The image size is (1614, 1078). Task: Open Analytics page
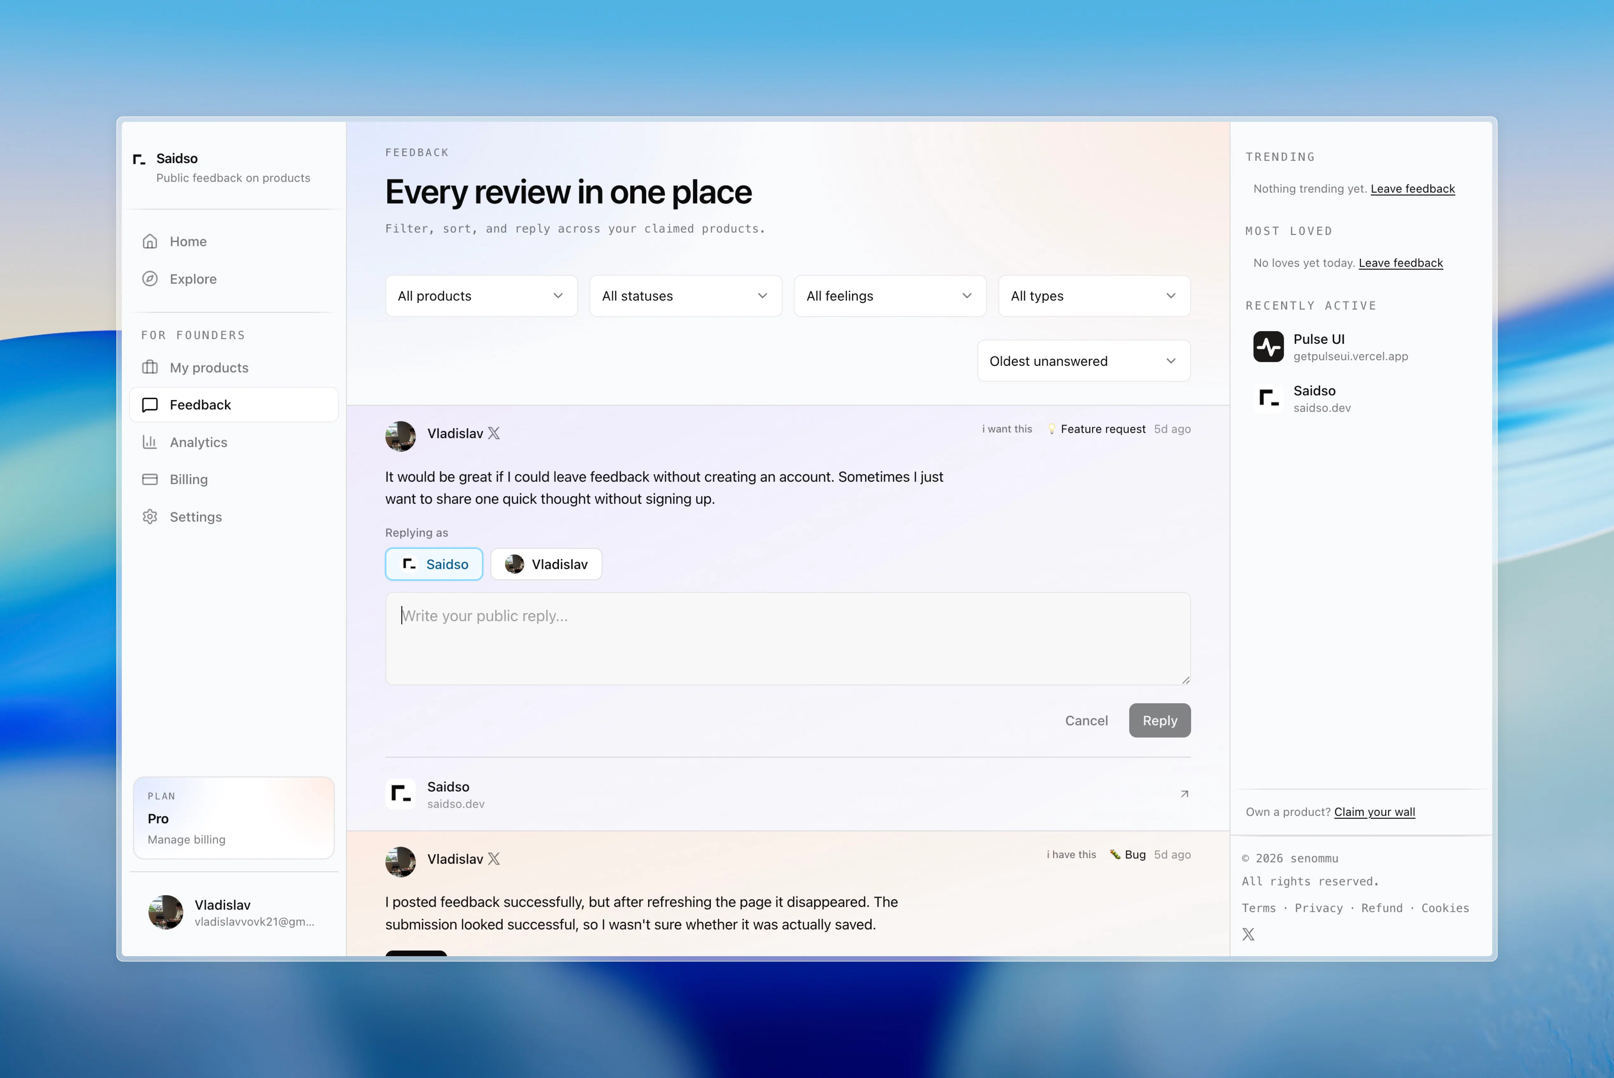point(234,442)
